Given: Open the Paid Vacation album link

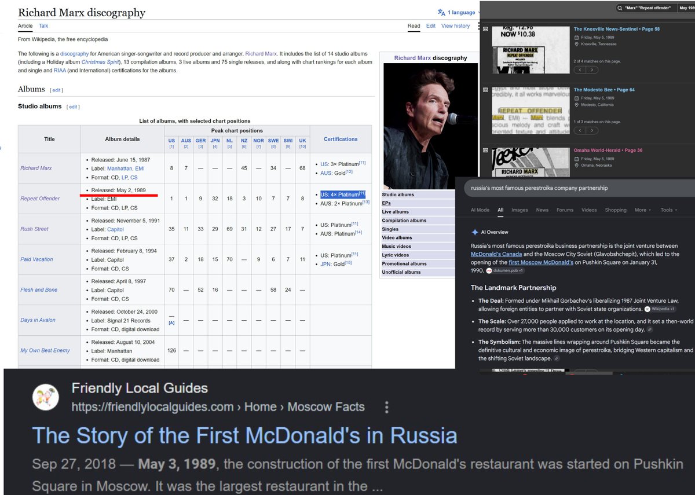Looking at the screenshot, I should (36, 259).
